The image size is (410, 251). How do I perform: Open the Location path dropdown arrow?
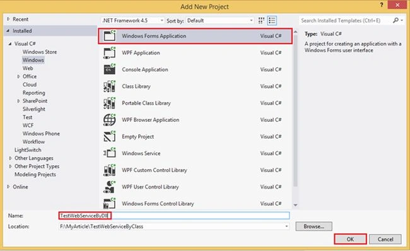click(286, 226)
